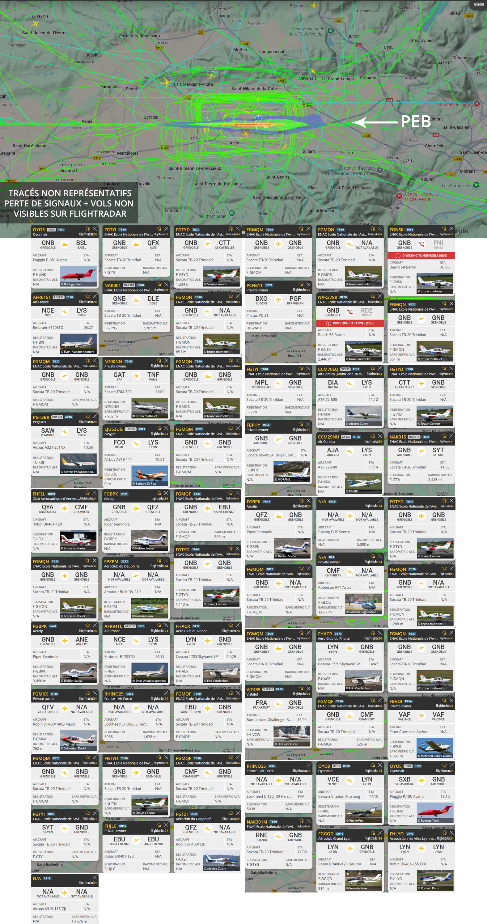This screenshot has height=924, width=487.
Task: Toggle favorite star on the N700NN card
Action: [159, 361]
